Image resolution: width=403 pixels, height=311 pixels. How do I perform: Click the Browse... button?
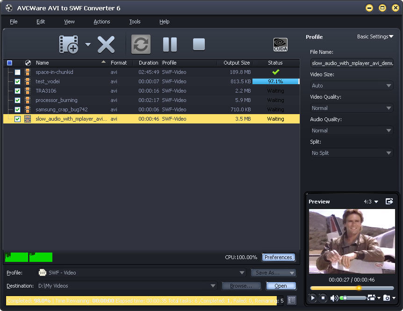(241, 286)
